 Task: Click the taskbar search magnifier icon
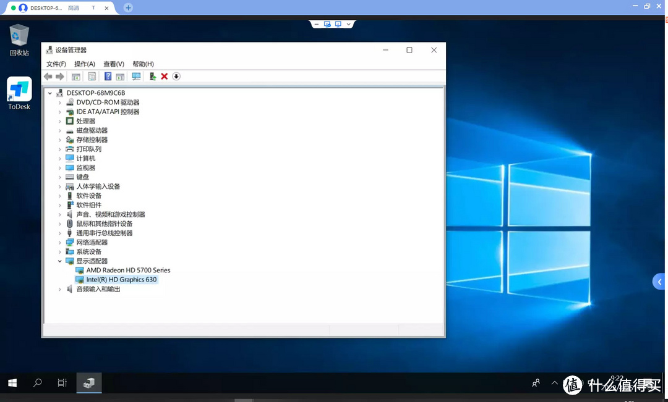(38, 383)
